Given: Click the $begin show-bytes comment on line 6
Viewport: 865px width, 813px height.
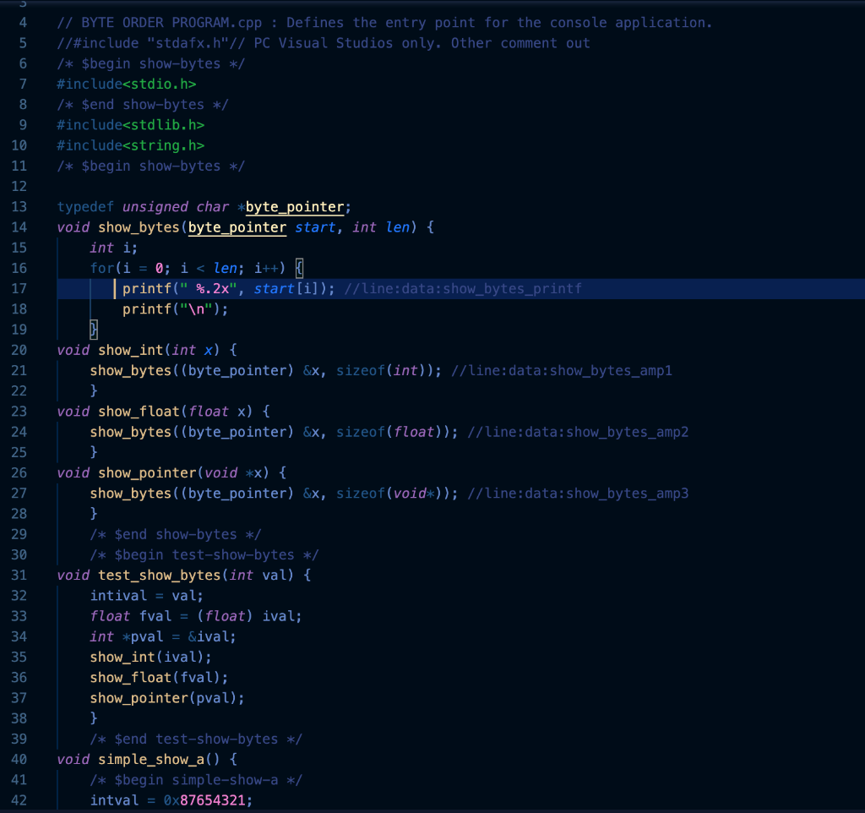Looking at the screenshot, I should 149,63.
